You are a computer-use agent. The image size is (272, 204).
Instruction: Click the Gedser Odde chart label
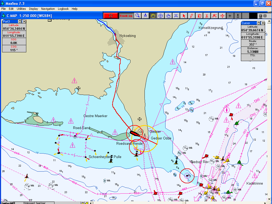161,138
